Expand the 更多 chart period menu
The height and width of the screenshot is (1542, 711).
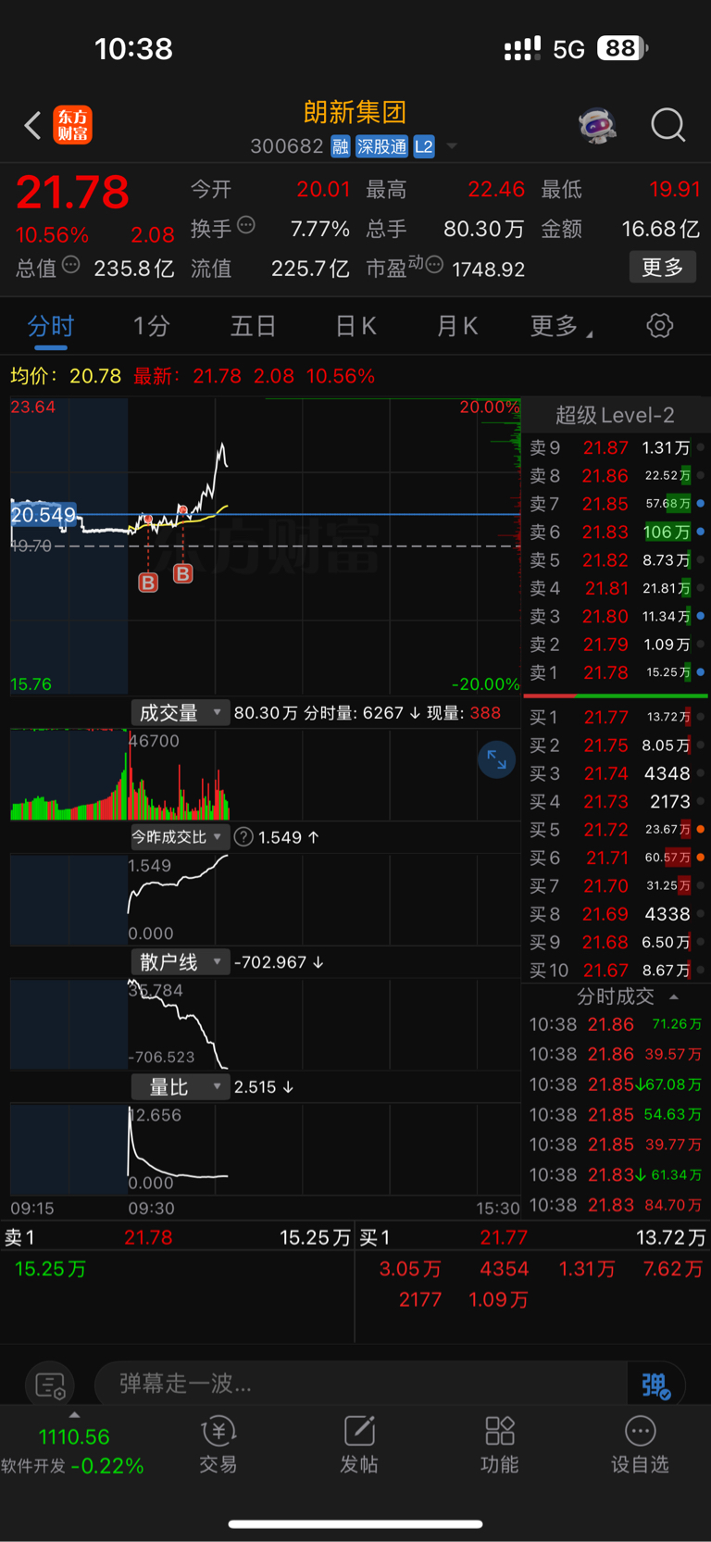(x=561, y=326)
